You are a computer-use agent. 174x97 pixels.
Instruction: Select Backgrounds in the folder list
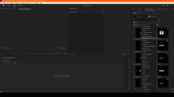tap(145, 34)
